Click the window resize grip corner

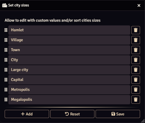point(143,121)
